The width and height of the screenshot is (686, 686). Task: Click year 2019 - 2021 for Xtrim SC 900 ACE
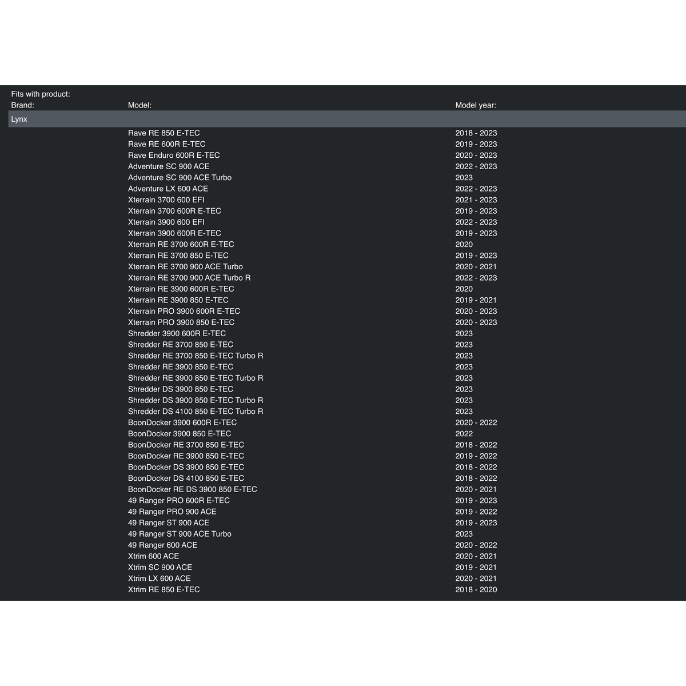point(476,568)
